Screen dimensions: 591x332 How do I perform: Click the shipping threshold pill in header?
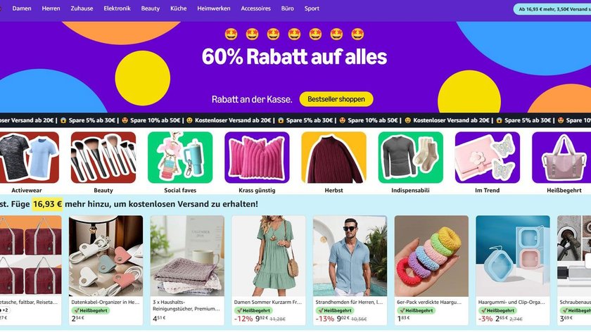click(552, 9)
